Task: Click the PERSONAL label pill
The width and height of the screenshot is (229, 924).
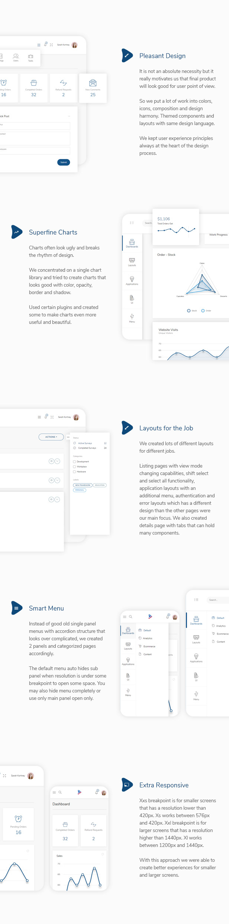Action: point(80,490)
